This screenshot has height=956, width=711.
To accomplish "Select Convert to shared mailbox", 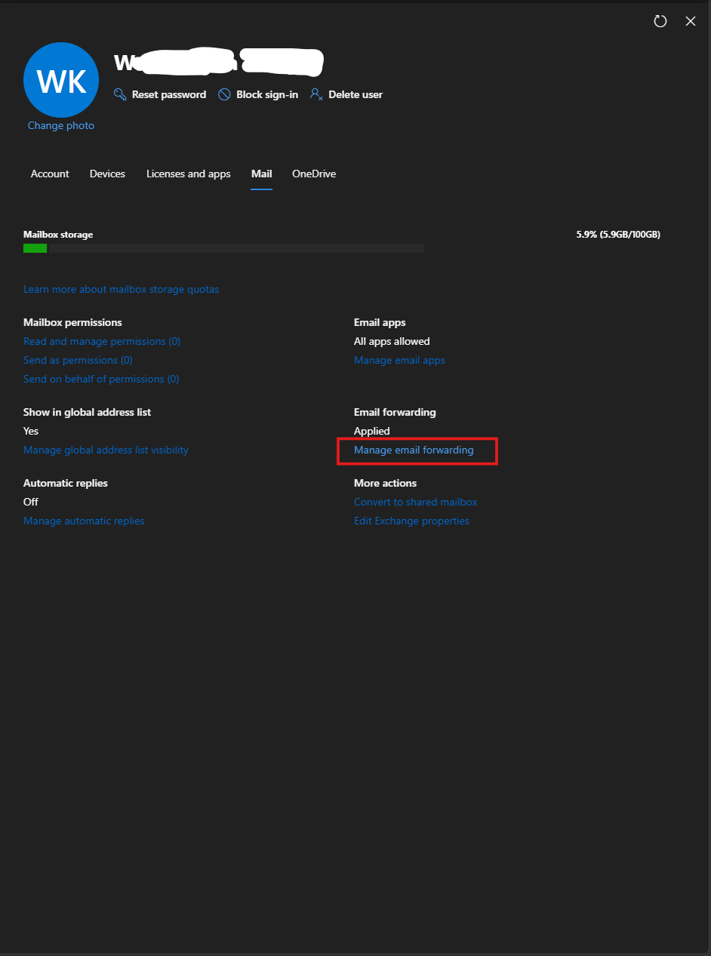I will (415, 502).
